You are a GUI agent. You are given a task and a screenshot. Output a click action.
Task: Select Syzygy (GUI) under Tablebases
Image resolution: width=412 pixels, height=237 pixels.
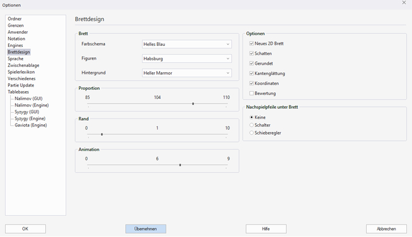(x=26, y=112)
